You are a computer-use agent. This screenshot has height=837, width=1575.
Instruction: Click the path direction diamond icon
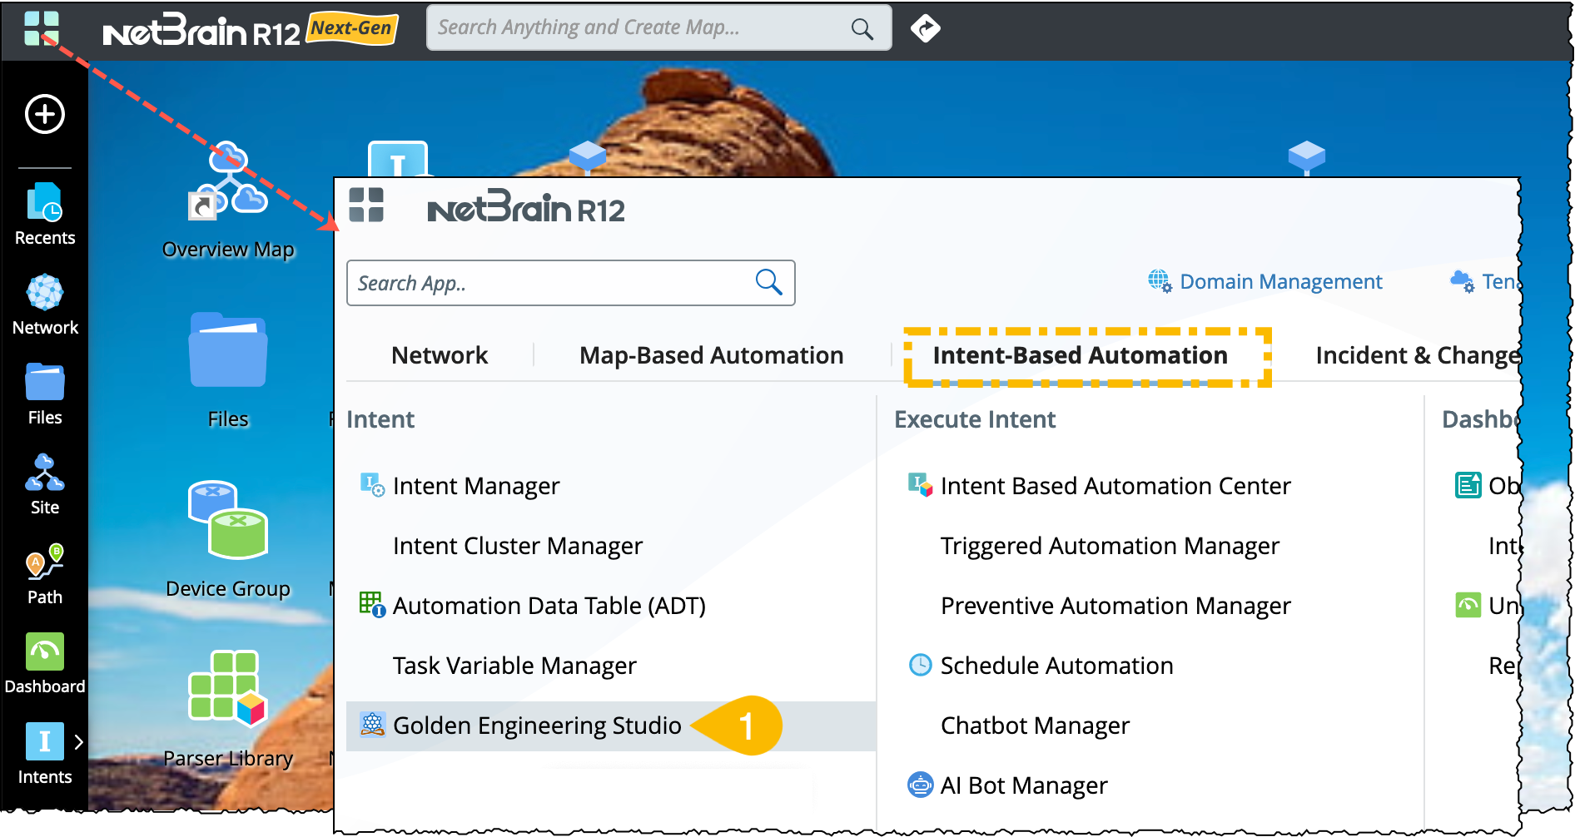tap(925, 28)
